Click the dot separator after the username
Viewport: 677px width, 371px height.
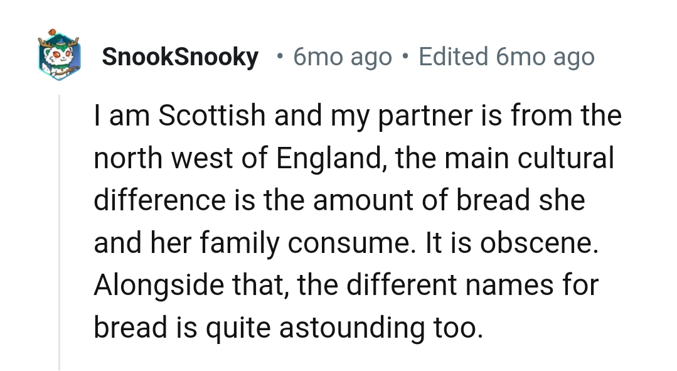coord(278,57)
